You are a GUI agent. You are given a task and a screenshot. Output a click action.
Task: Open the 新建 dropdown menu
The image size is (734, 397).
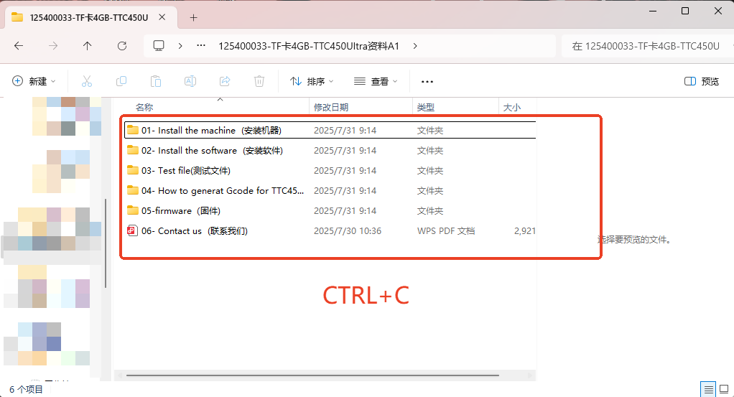pos(34,81)
